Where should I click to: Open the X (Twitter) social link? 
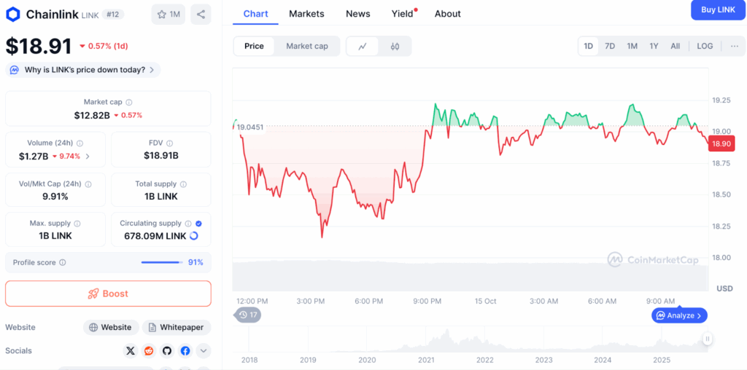pos(131,351)
